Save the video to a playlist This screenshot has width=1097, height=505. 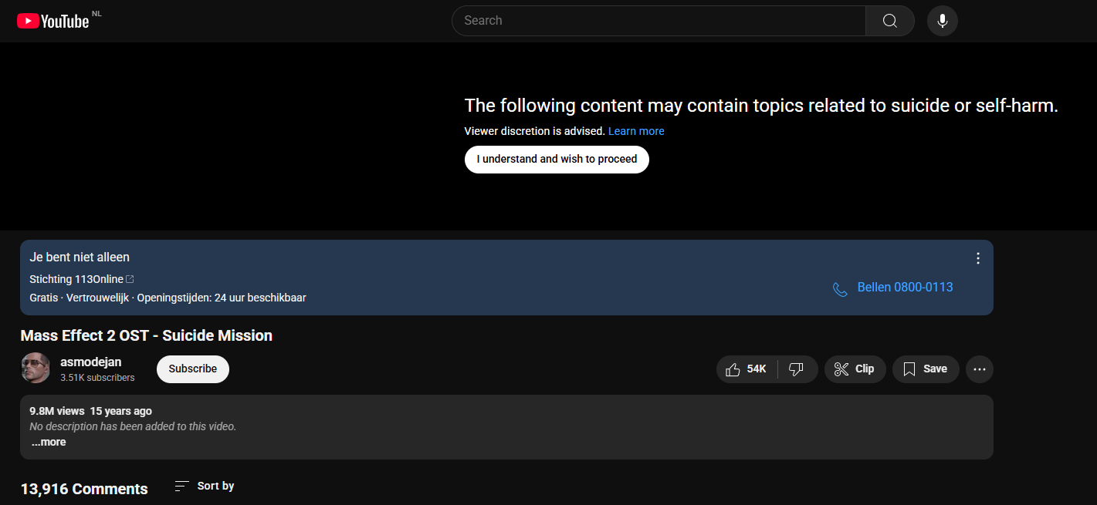926,369
